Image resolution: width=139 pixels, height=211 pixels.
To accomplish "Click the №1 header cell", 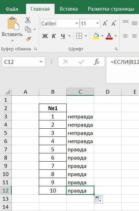I will pos(53,108).
